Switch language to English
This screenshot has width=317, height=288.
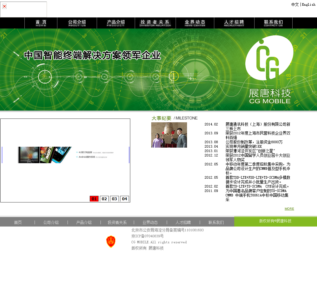[308, 4]
